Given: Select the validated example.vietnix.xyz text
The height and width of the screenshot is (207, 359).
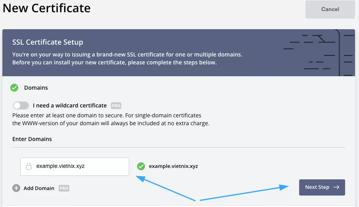Looking at the screenshot, I should (173, 166).
